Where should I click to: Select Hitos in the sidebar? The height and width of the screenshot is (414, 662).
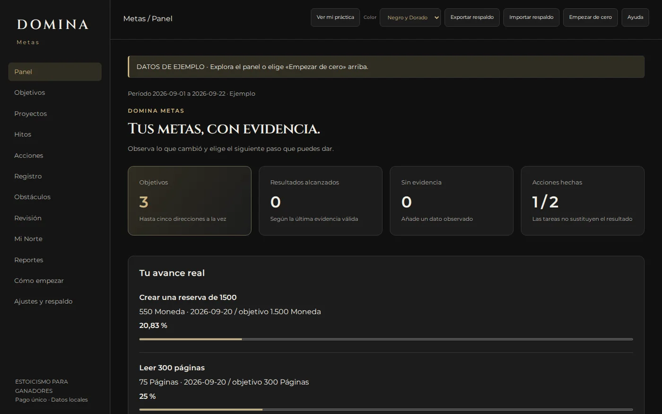[x=55, y=134]
